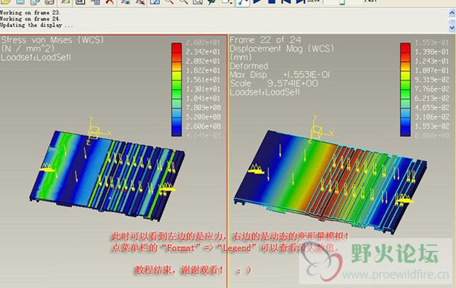
Task: Step animation forward one frame
Action: (x=301, y=1)
